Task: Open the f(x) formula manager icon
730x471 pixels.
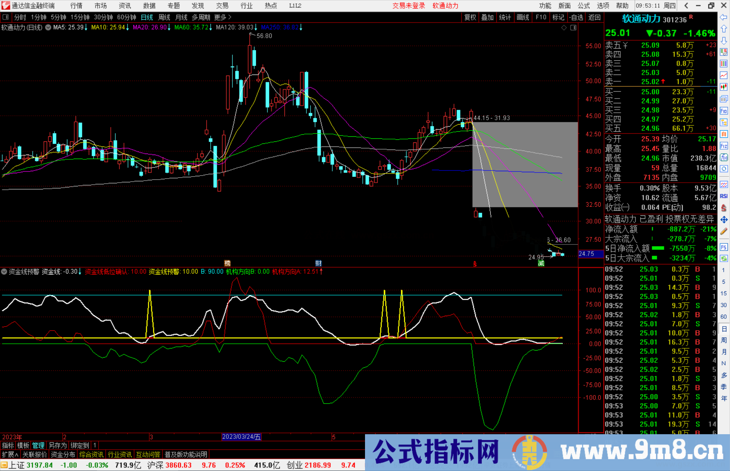Action: tap(724, 157)
